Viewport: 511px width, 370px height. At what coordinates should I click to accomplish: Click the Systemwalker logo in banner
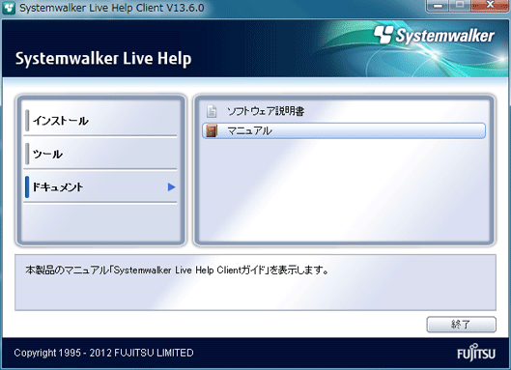tap(434, 35)
